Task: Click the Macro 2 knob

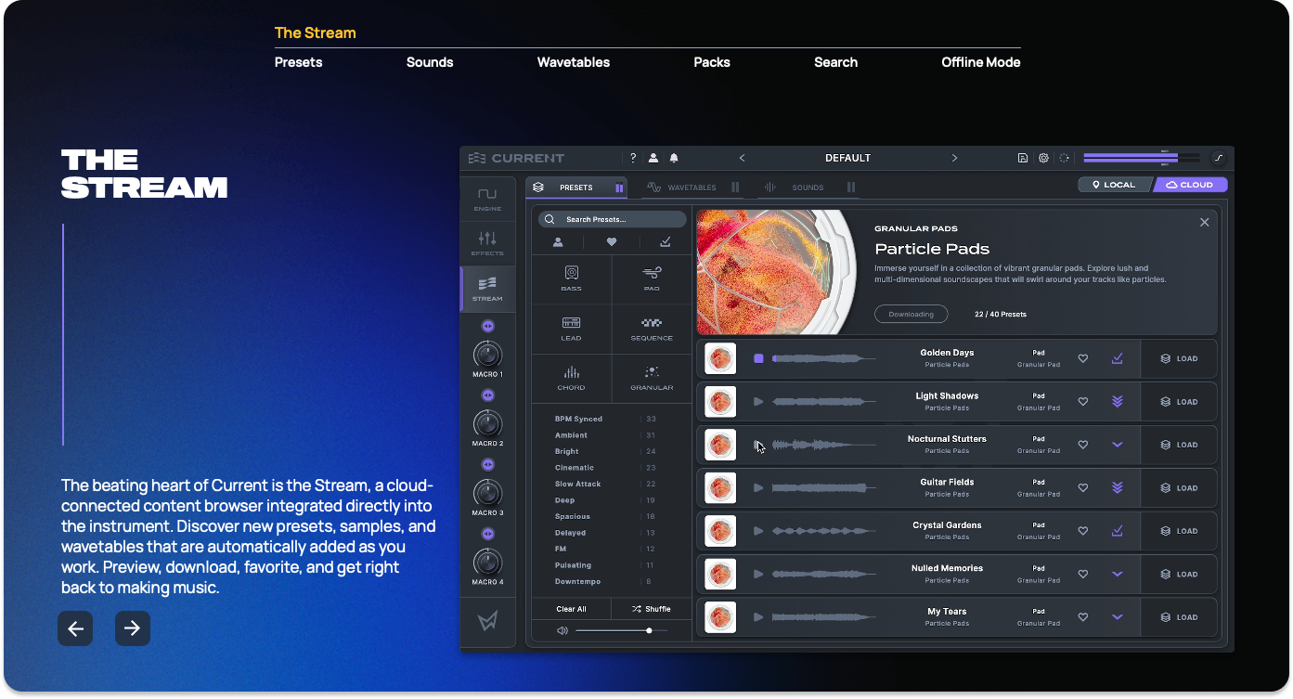Action: pos(487,424)
